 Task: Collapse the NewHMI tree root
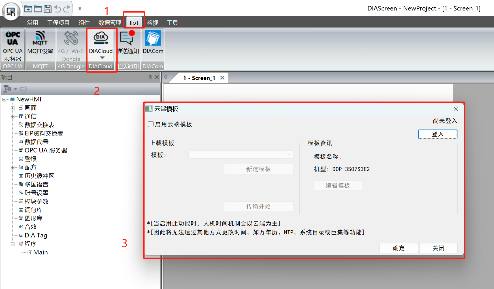pos(4,99)
